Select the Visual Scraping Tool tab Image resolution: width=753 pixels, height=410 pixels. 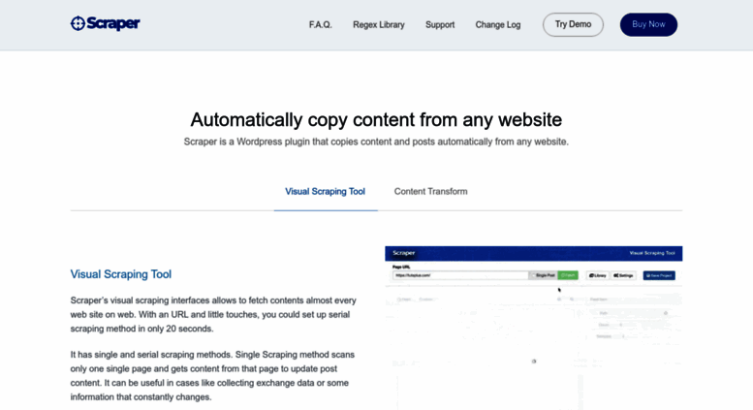[325, 192]
